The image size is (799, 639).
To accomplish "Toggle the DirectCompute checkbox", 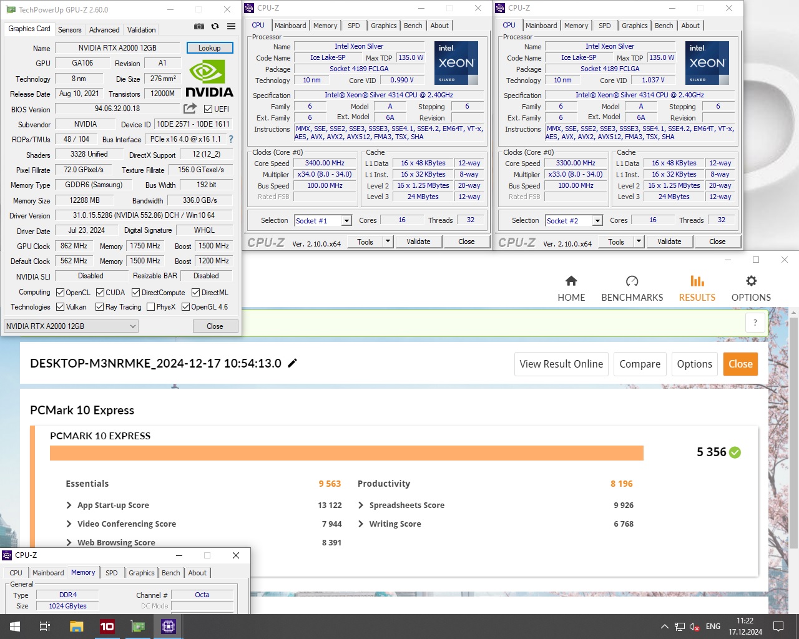I will (x=135, y=292).
